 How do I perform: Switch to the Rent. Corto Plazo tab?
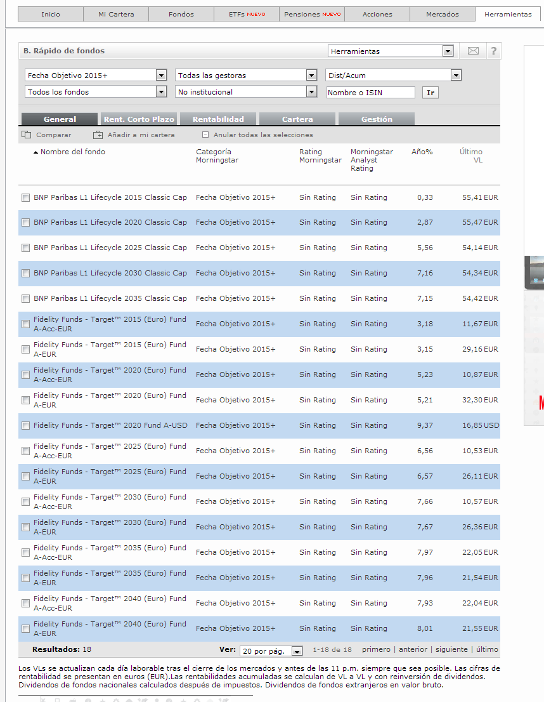coord(139,119)
